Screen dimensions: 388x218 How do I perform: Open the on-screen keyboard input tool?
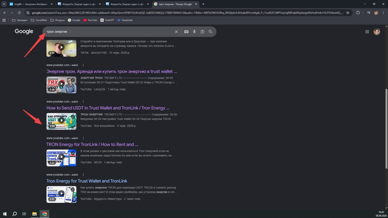pos(186,31)
